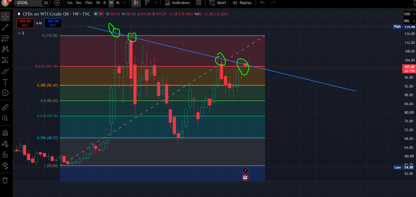Select the brush drawing tool
The height and width of the screenshot is (197, 416).
[x=5, y=71]
